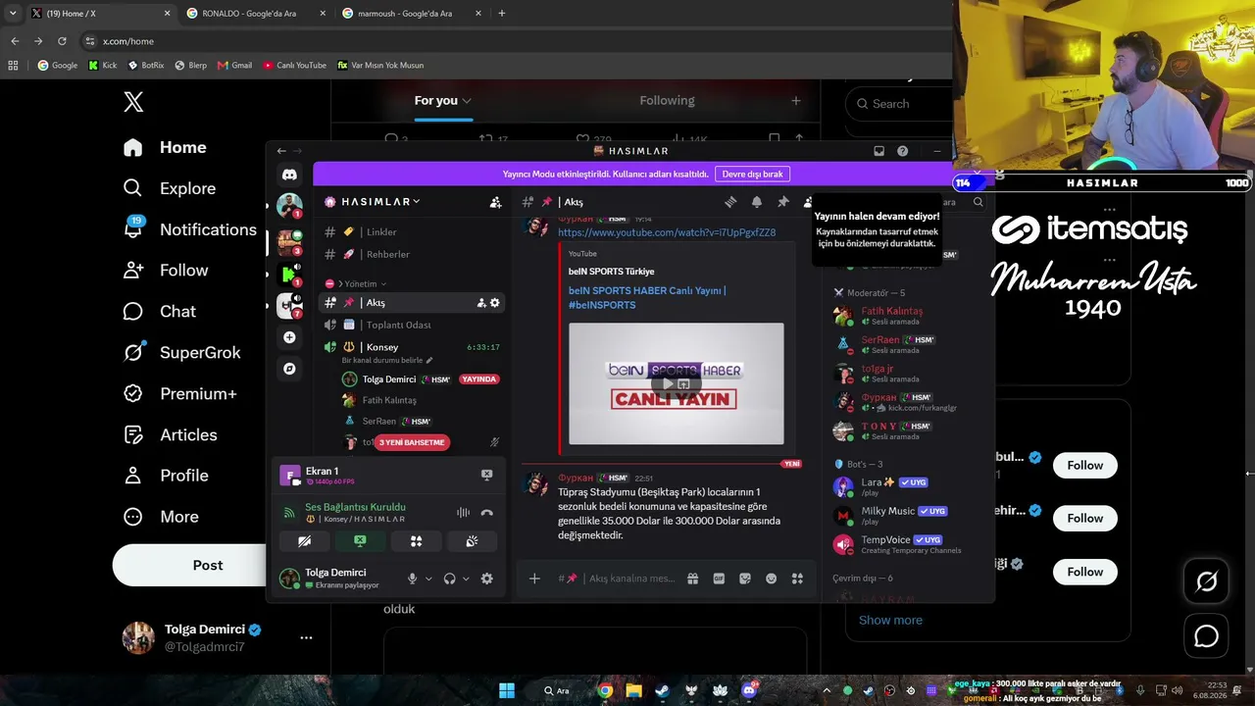Open Explore in X sidebar
This screenshot has height=706, width=1255.
(x=170, y=188)
